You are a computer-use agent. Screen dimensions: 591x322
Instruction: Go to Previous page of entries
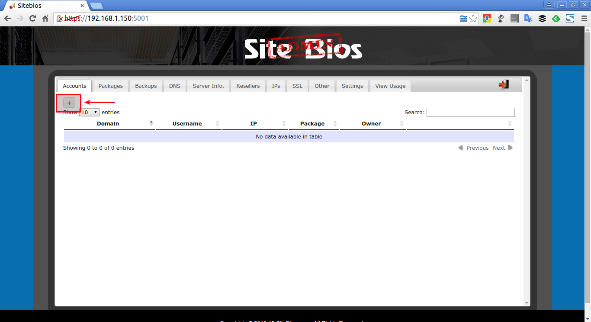click(x=473, y=148)
